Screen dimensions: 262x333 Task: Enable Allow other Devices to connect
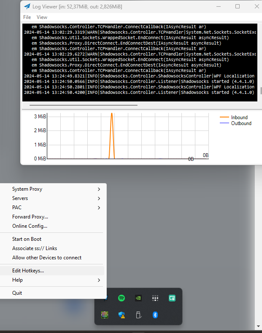47,258
